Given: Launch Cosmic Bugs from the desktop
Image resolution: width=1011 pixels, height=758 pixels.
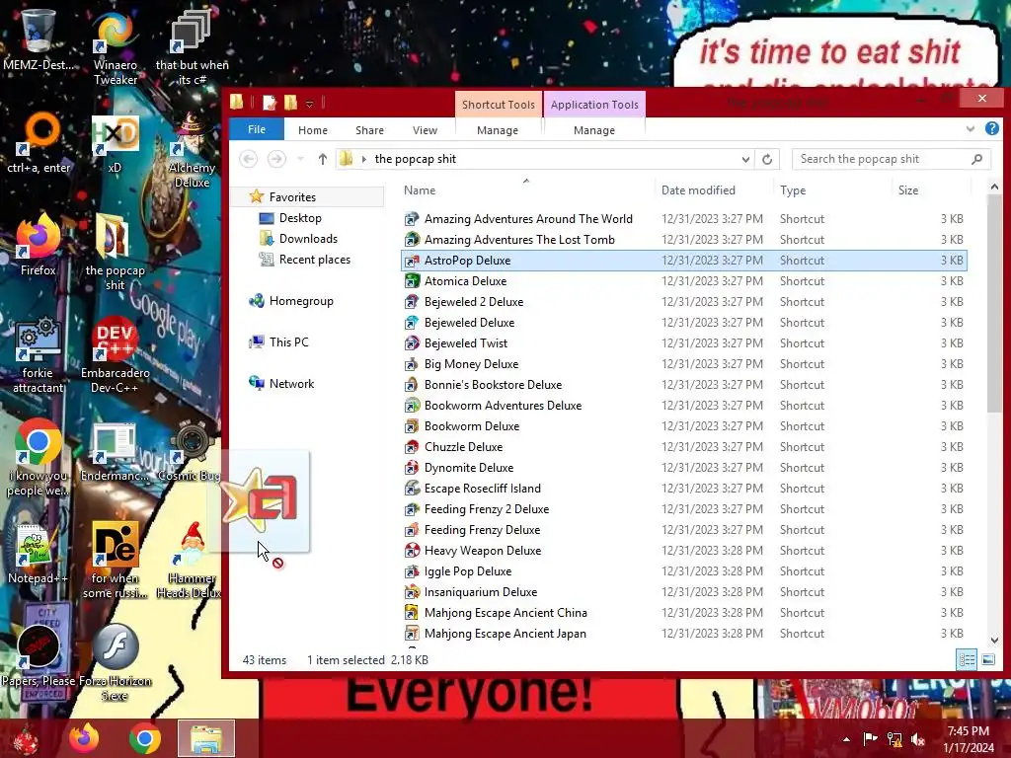Looking at the screenshot, I should tap(190, 451).
